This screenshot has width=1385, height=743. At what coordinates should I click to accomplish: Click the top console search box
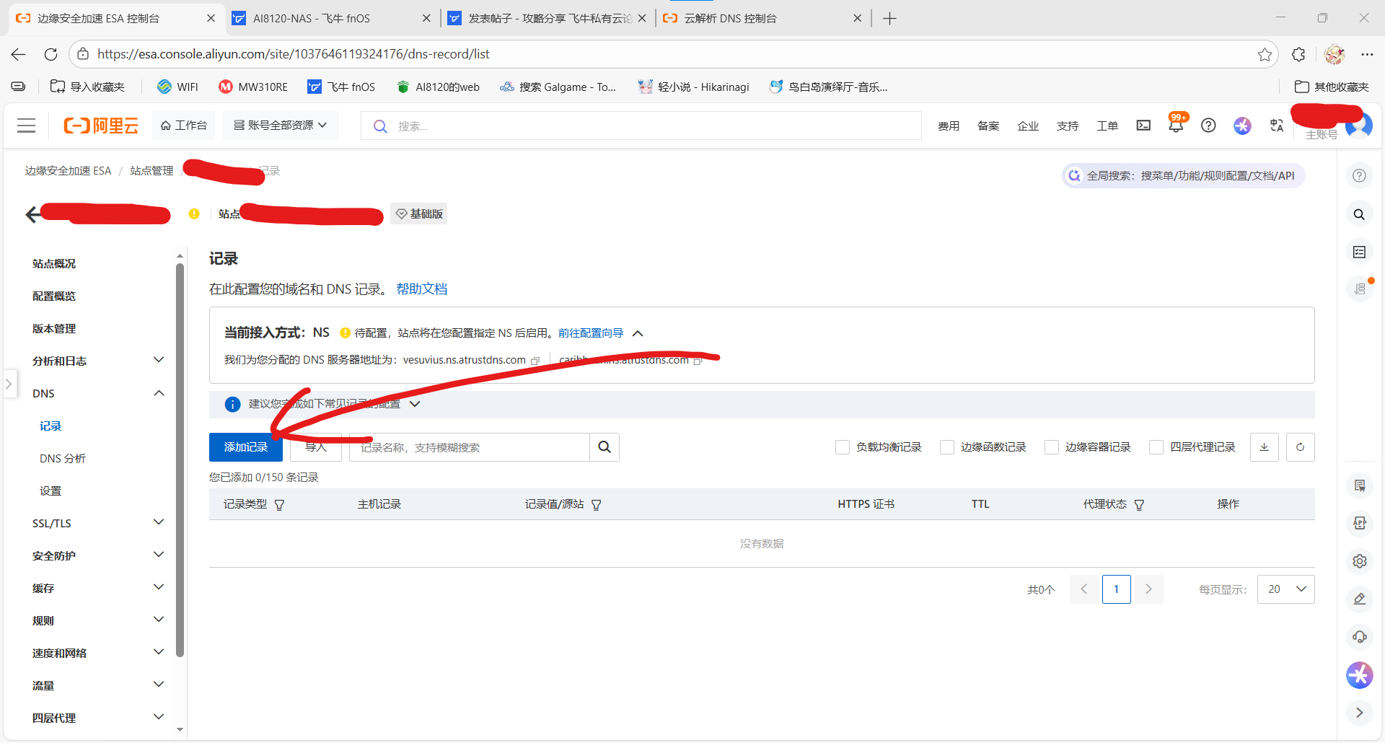click(641, 126)
